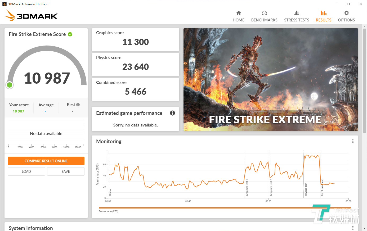Click the Fire Strike Extreme banner image
Image resolution: width=367 pixels, height=231 pixels.
tap(271, 80)
